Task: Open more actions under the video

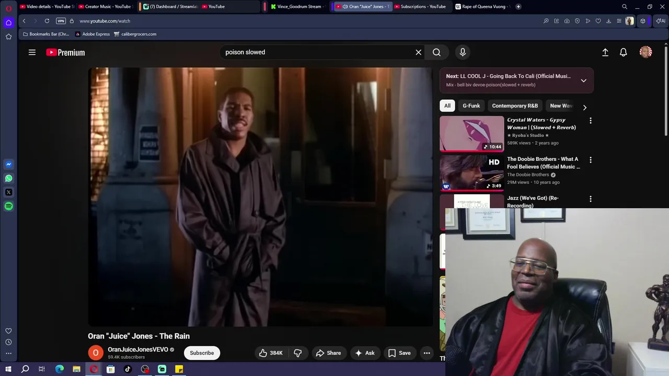Action: point(426,353)
